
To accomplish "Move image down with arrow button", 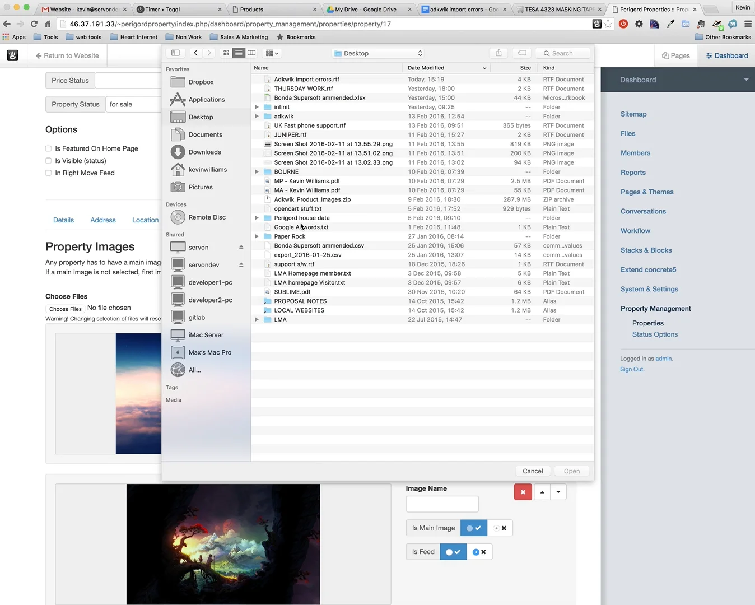I will click(558, 492).
